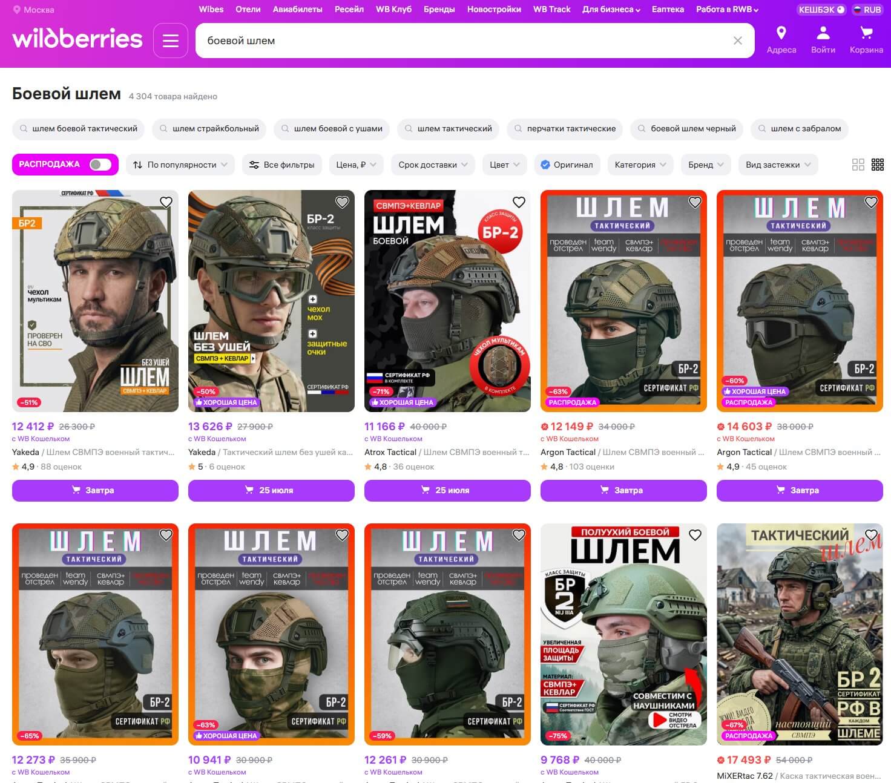This screenshot has width=891, height=783.
Task: Add Argon Tactical 12 149 ₽ helmet to cart
Action: 623,490
